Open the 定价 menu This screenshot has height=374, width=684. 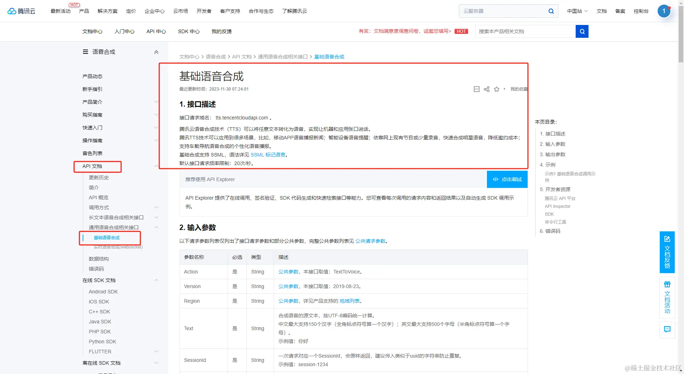pos(131,11)
